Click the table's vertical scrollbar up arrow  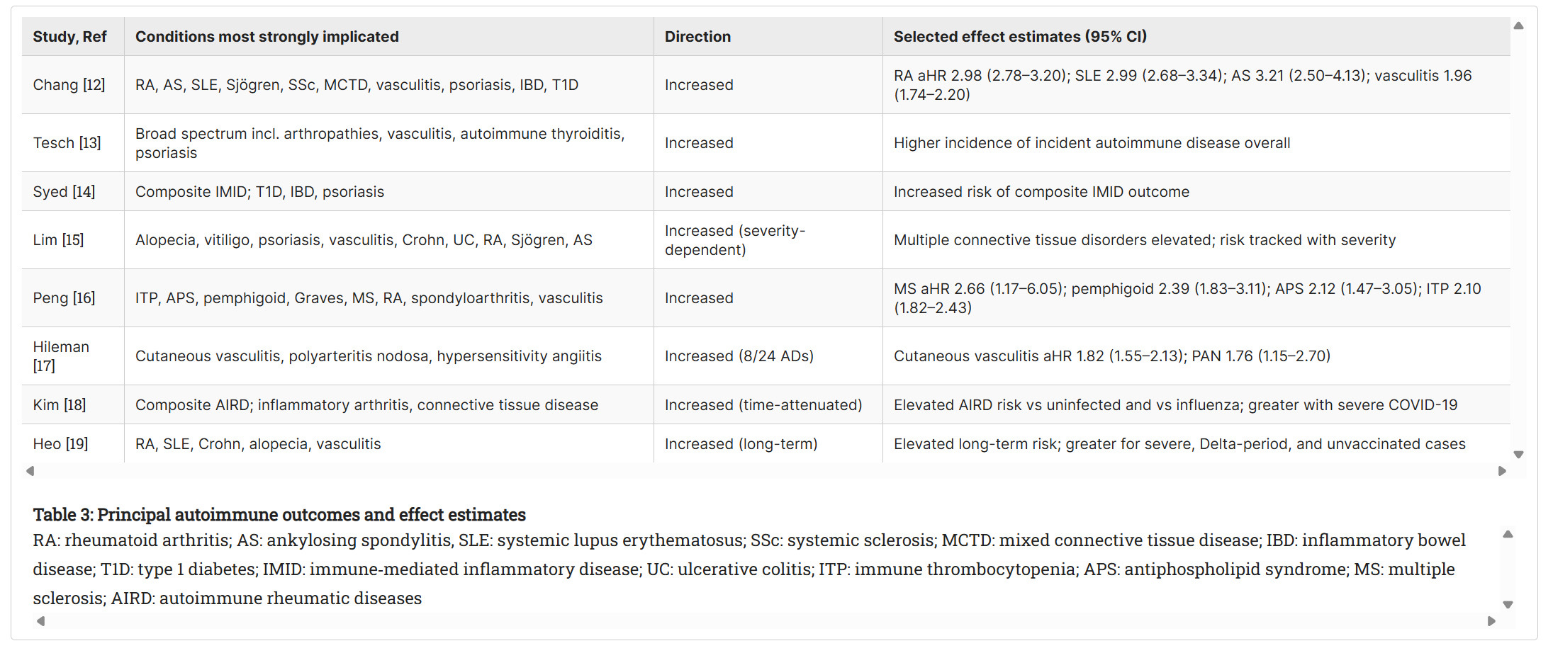pyautogui.click(x=1518, y=25)
